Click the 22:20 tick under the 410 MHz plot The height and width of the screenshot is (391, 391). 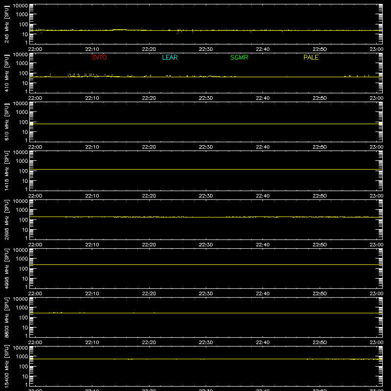coord(149,98)
